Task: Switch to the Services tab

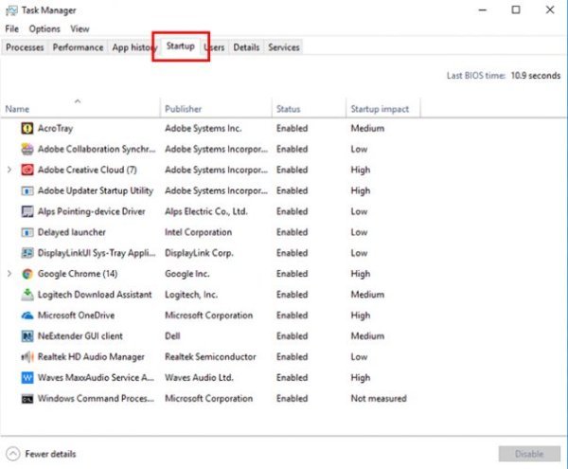Action: 283,47
